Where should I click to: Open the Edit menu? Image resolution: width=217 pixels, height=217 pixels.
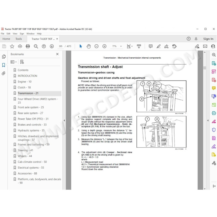click(x=8, y=33)
